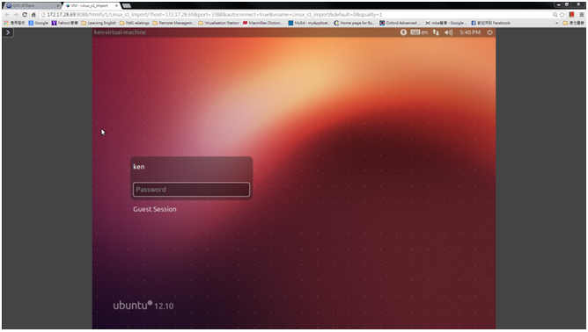Switch to the QVS-870pro tab
The image size is (588, 332).
tap(32, 5)
